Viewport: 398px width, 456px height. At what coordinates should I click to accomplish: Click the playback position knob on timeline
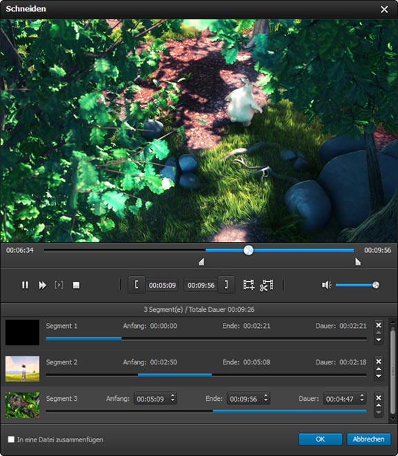248,250
